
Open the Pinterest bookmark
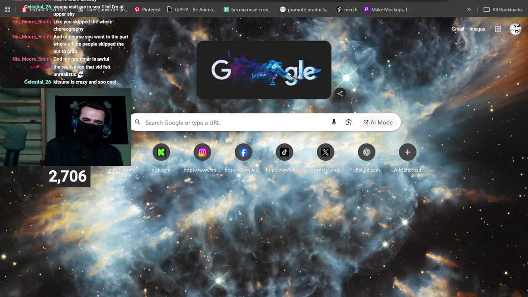point(148,9)
